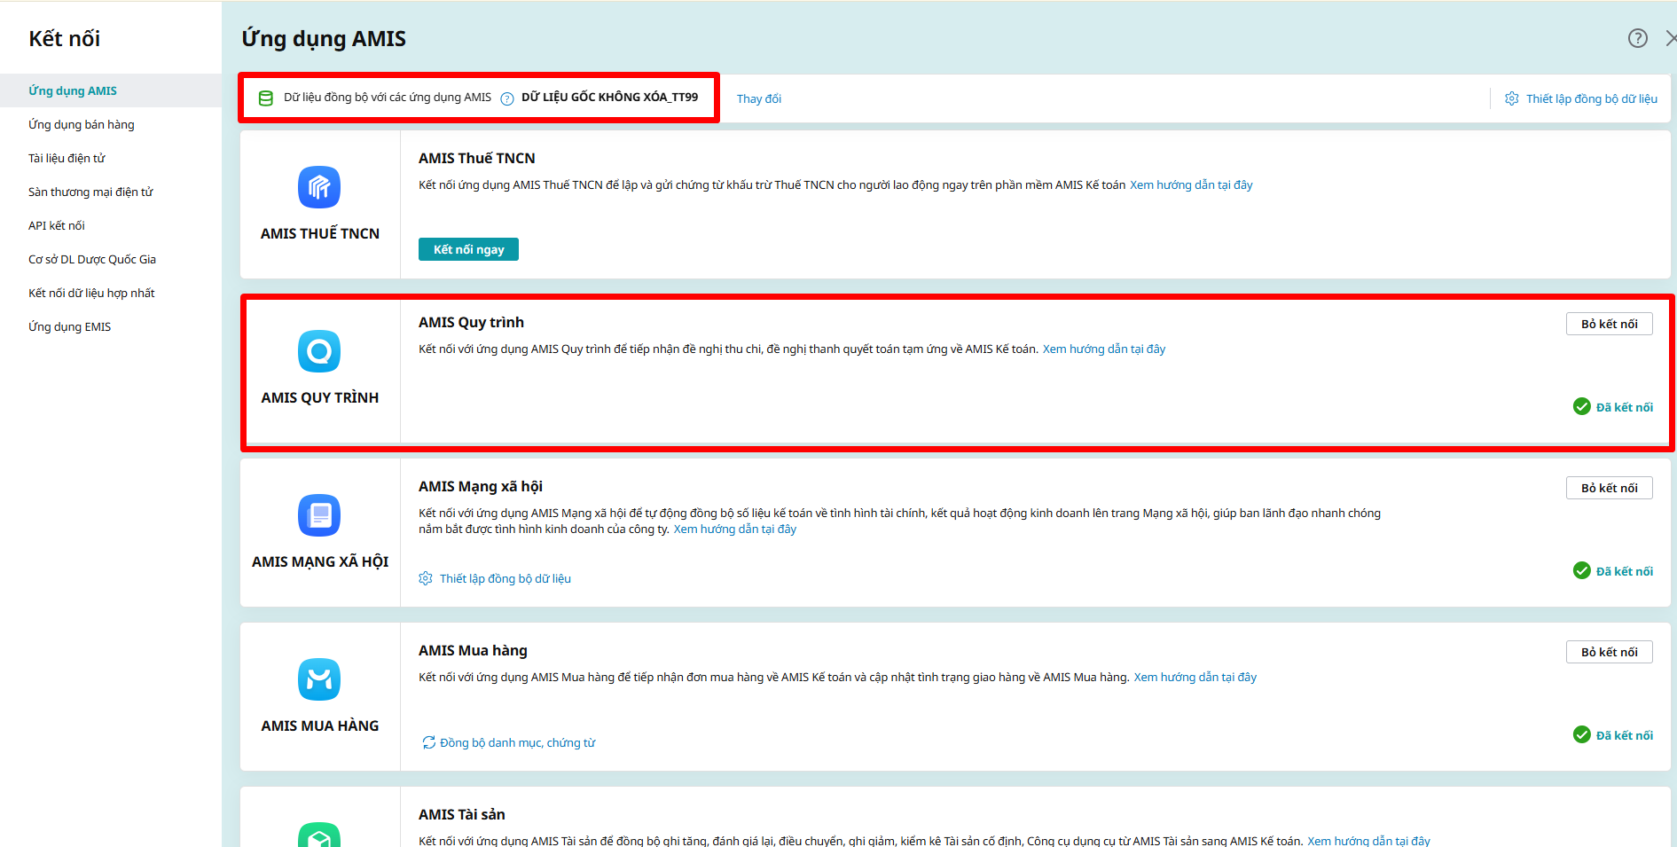The width and height of the screenshot is (1677, 847).
Task: Click Bỏ kết nối for AMIS Mạng xã hội
Action: (1609, 488)
